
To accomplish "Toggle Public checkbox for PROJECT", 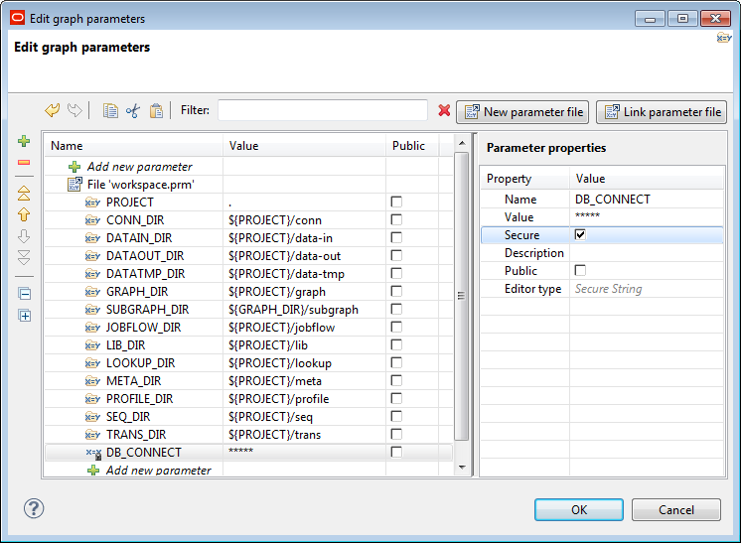I will coord(396,202).
